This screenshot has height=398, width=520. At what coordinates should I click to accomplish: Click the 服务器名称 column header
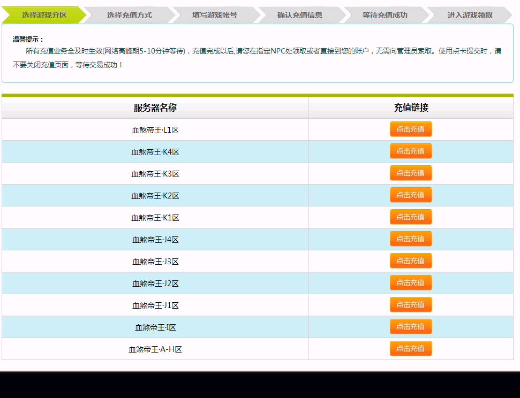(x=155, y=108)
